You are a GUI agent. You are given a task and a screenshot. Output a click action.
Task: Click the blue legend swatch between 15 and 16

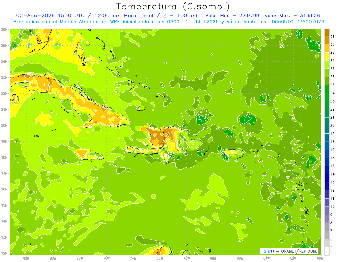click(327, 162)
